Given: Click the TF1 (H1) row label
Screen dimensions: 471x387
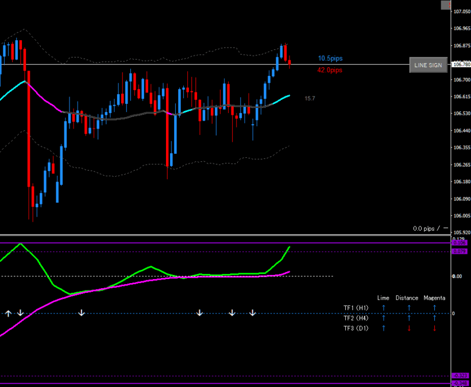Looking at the screenshot, I should (356, 308).
